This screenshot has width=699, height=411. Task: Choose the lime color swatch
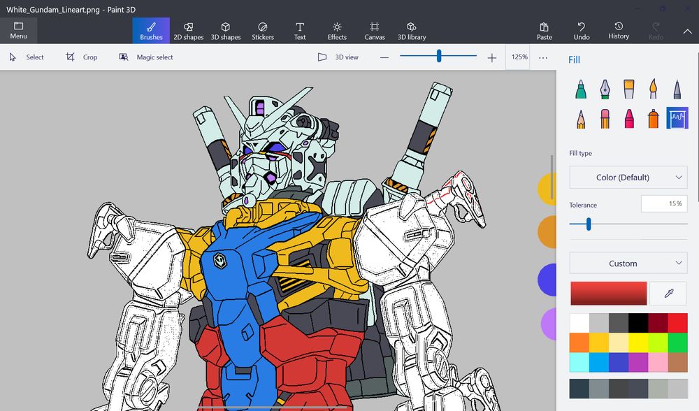(x=658, y=342)
